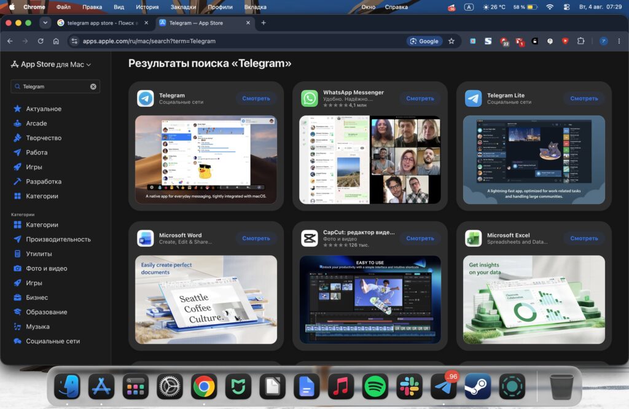
Task: Open the Правка menu
Action: click(92, 7)
